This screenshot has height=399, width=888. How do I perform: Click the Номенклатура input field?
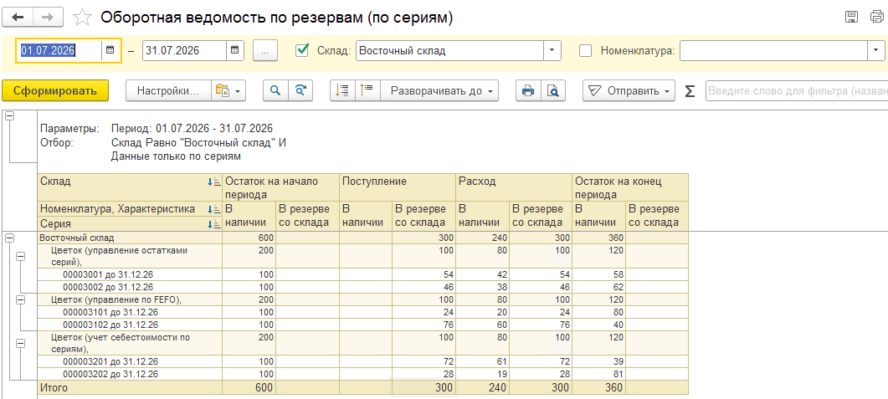pyautogui.click(x=773, y=50)
